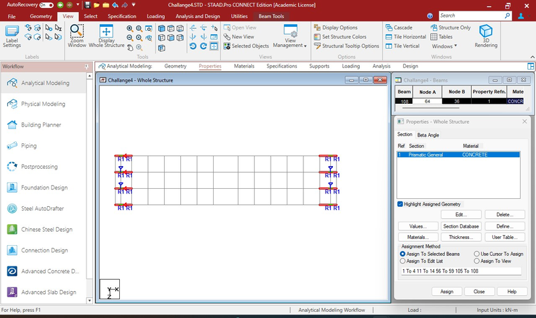Launch 3D Rendering view

click(486, 36)
